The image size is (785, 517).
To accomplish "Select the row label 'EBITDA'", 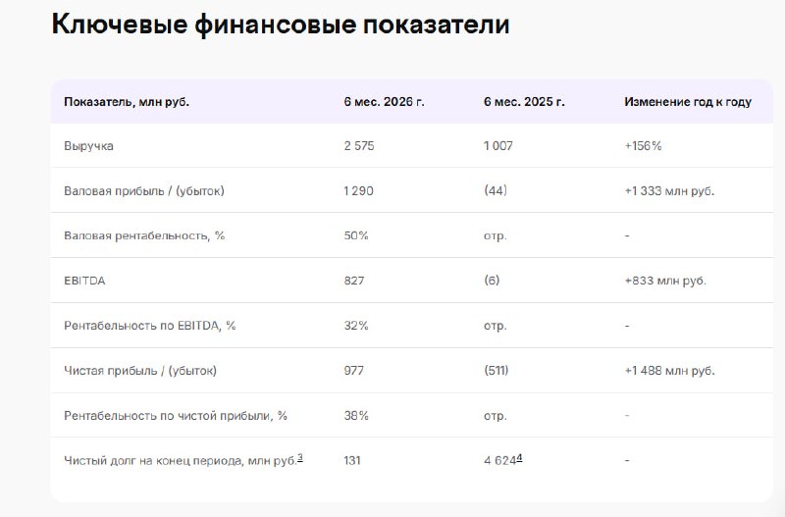I will tap(84, 281).
